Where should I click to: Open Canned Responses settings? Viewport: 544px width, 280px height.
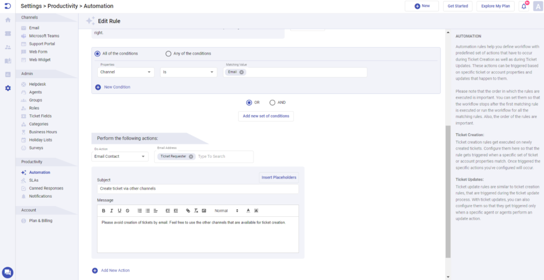[46, 189]
